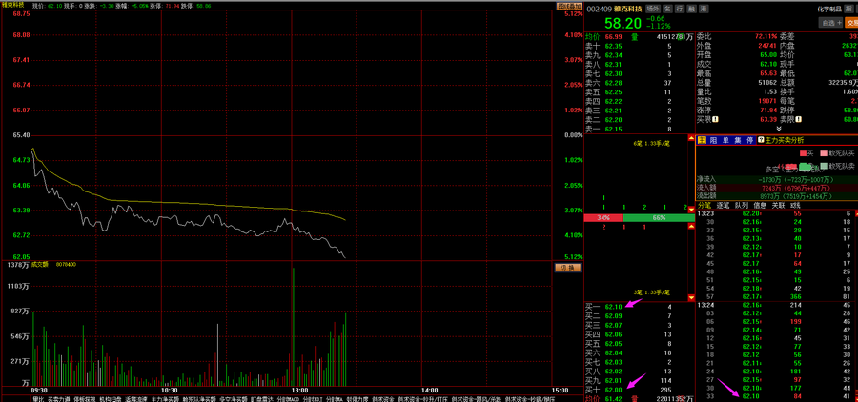Viewport: 858px width, 402px height.
Task: Click the orange button above the price chart's right axis
Action: click(x=568, y=6)
